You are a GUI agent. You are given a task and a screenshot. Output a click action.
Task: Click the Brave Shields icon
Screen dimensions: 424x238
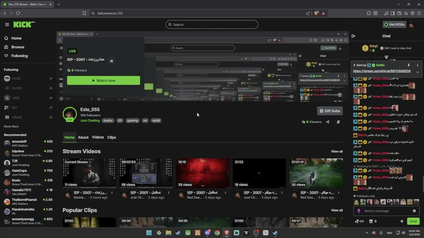click(316, 13)
